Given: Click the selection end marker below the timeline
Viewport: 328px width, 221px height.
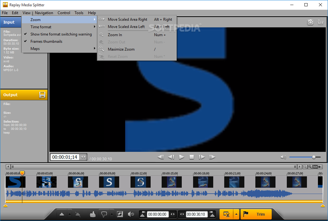Looking at the screenshot, I should click(x=323, y=206).
